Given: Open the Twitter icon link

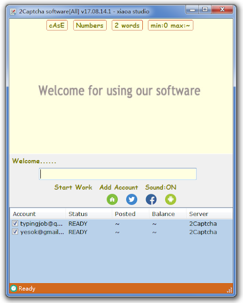Looking at the screenshot, I should coord(131,199).
